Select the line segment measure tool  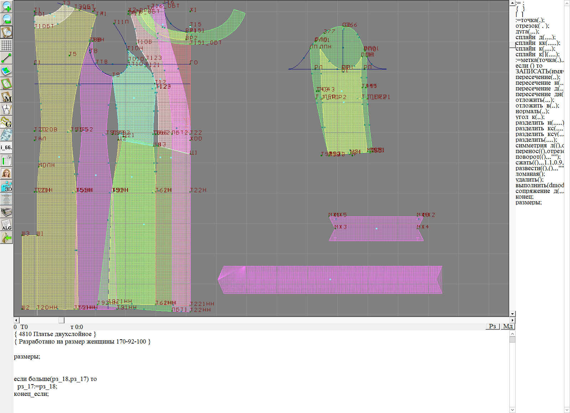[x=6, y=58]
